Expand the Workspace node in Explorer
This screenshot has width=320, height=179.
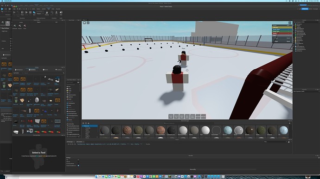pyautogui.click(x=294, y=24)
